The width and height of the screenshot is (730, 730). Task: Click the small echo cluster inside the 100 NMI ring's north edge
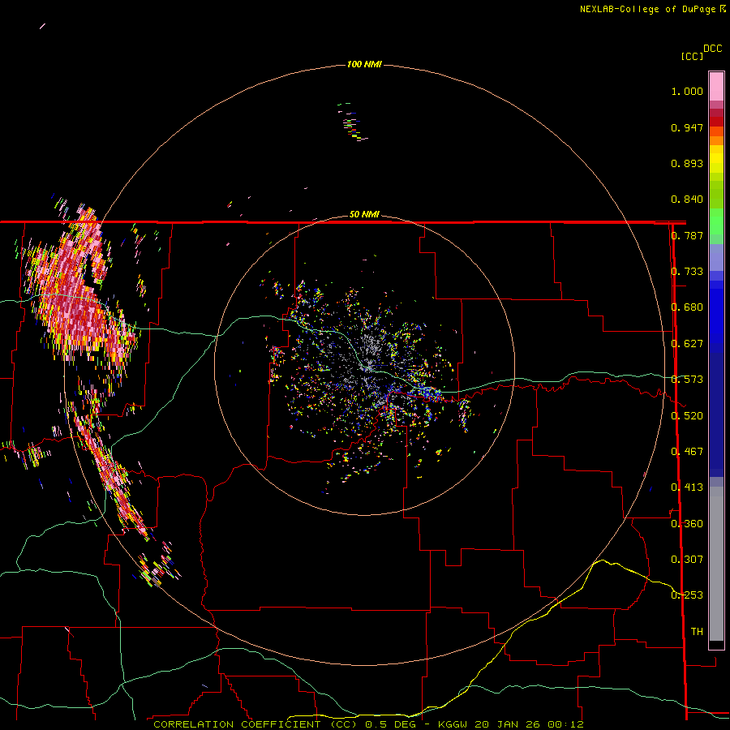(353, 122)
